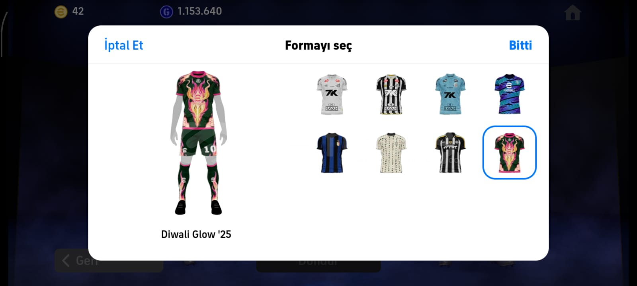637x286 pixels.
Task: Pick the light blue 7K jersey
Action: click(450, 94)
